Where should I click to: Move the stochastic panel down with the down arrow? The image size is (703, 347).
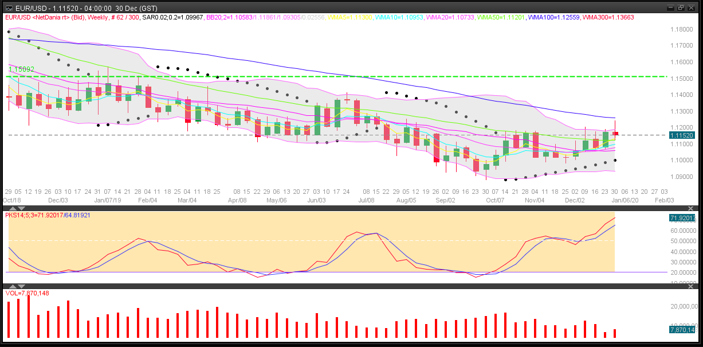coord(22,208)
